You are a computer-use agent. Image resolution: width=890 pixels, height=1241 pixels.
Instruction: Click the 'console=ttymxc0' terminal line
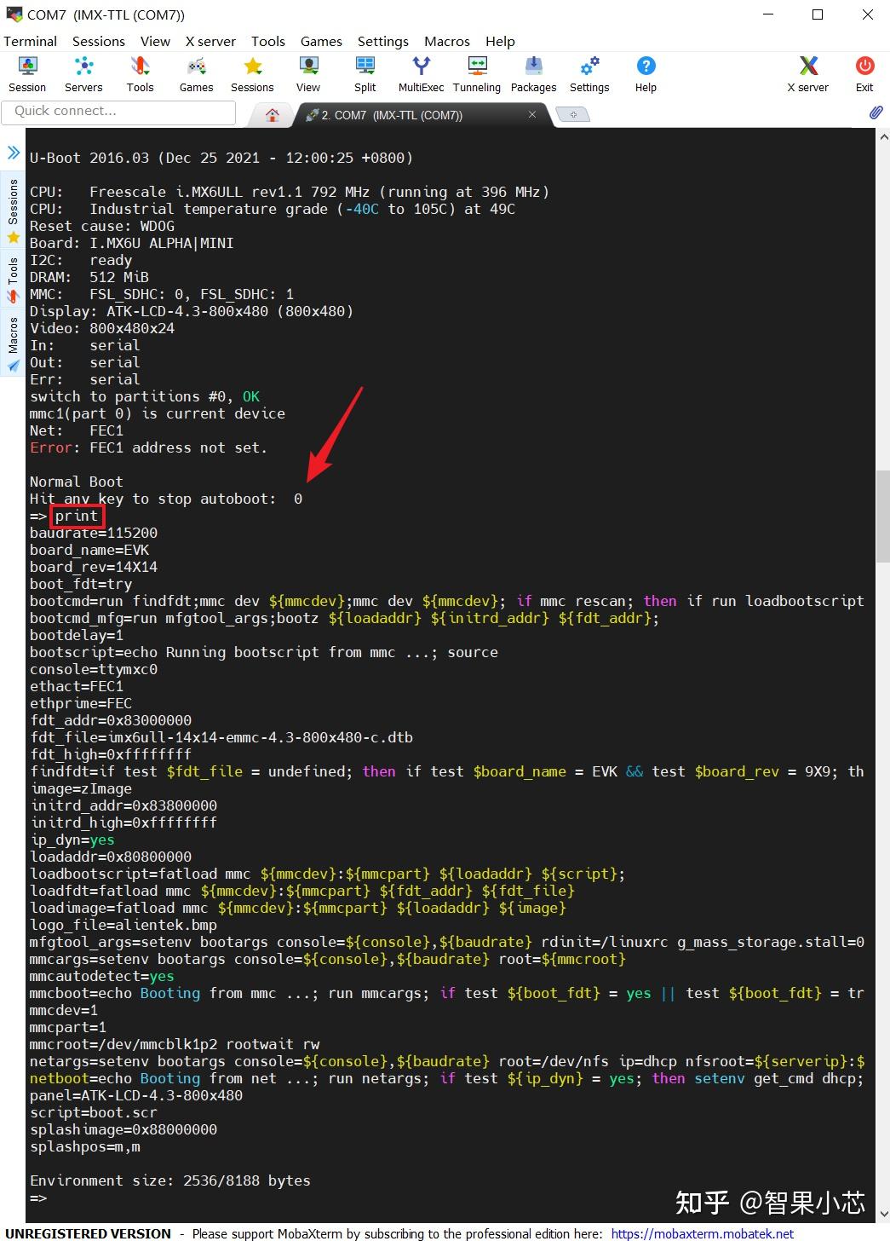pos(94,669)
